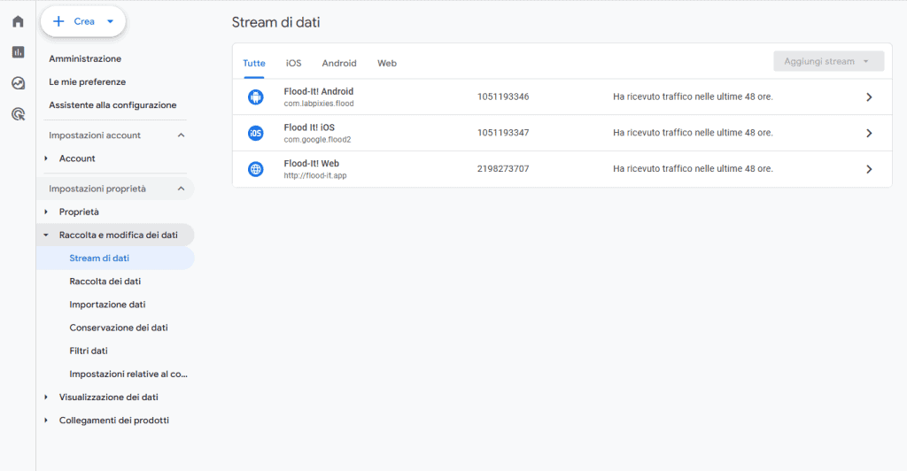Open Importazione dati

click(x=107, y=305)
